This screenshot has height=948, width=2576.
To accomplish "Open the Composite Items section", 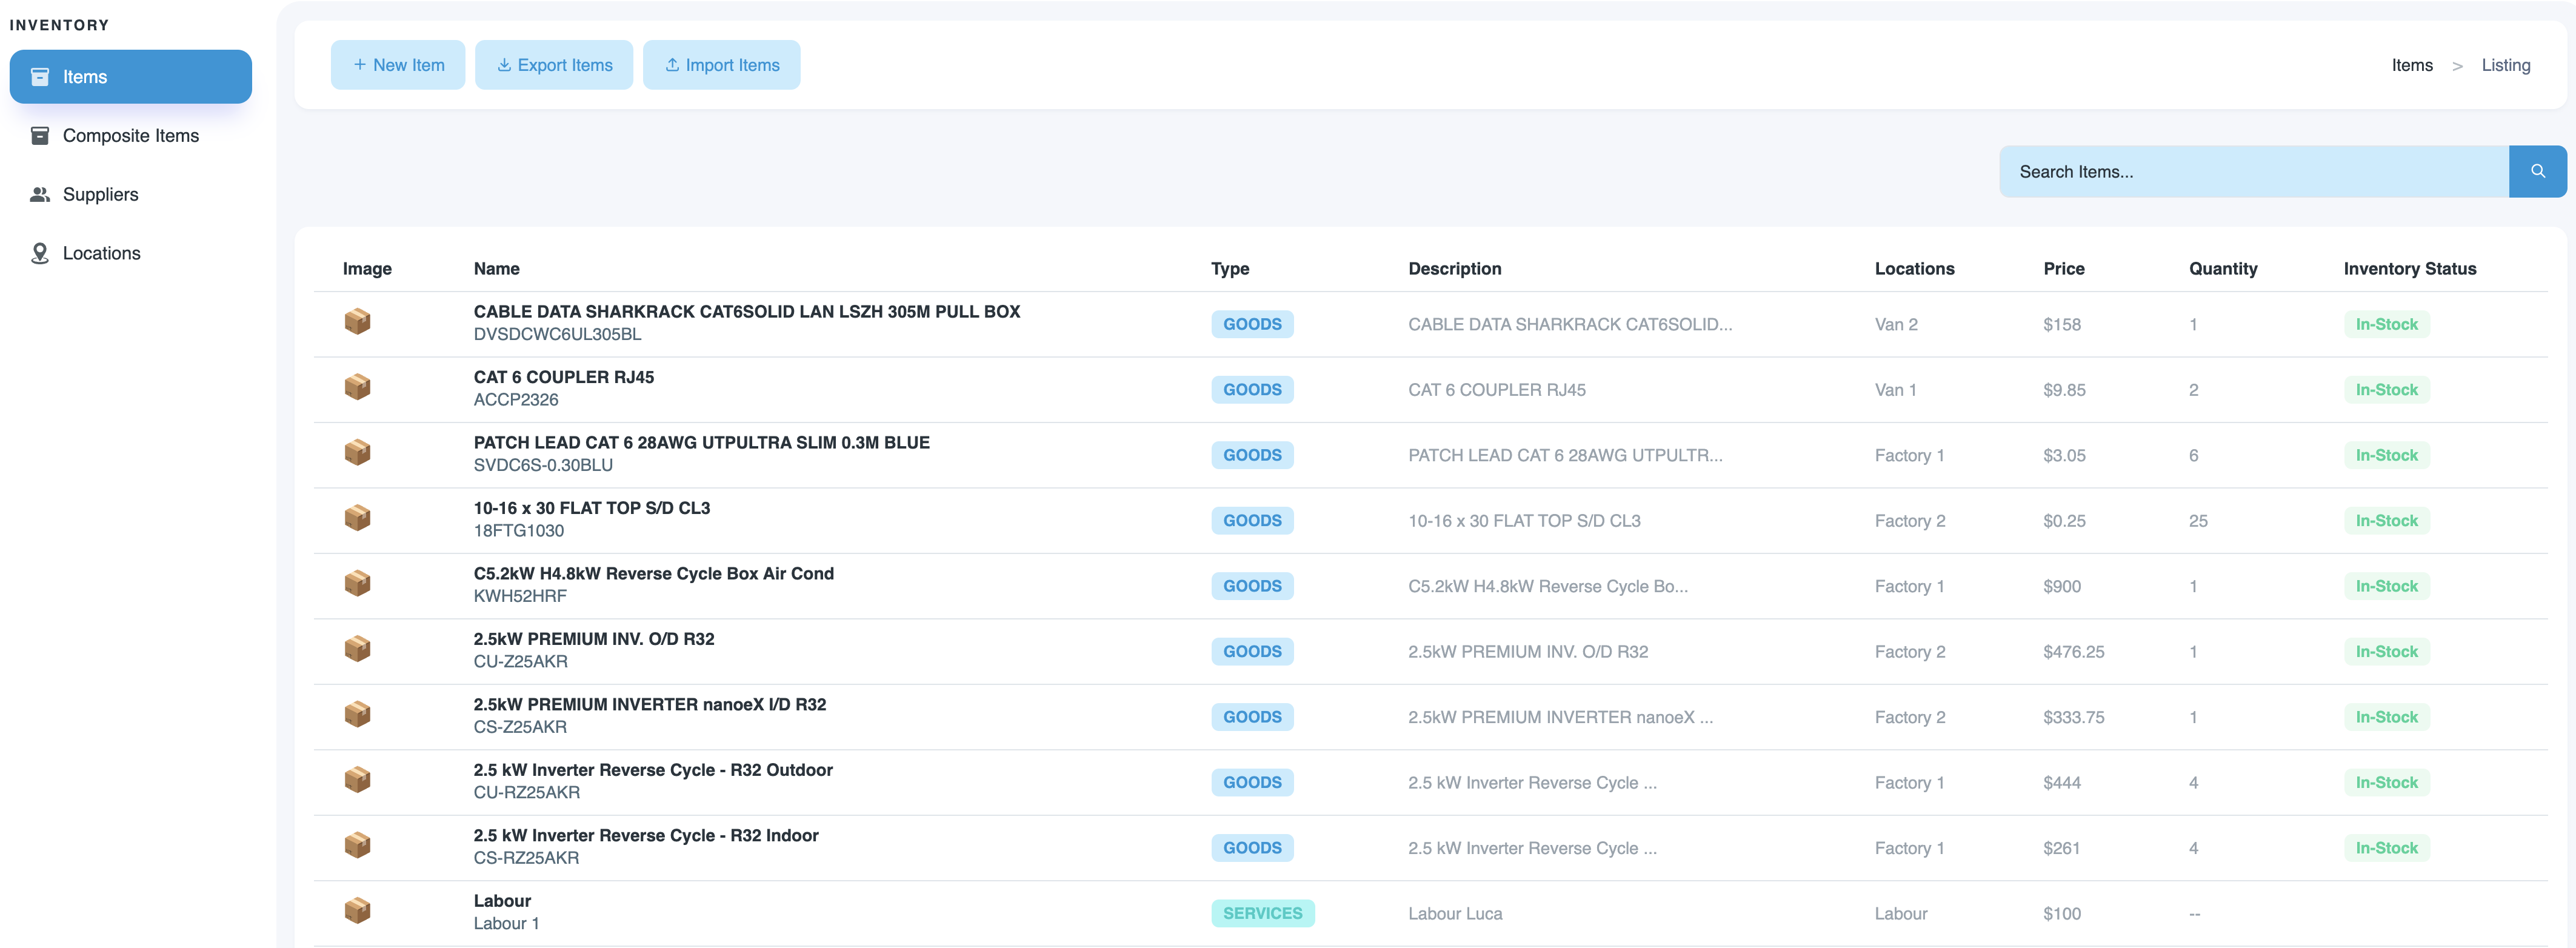I will (130, 135).
